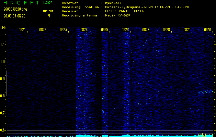216x137 pixels.
Task: Click the version label 1.0.0f
Action: 47,3
